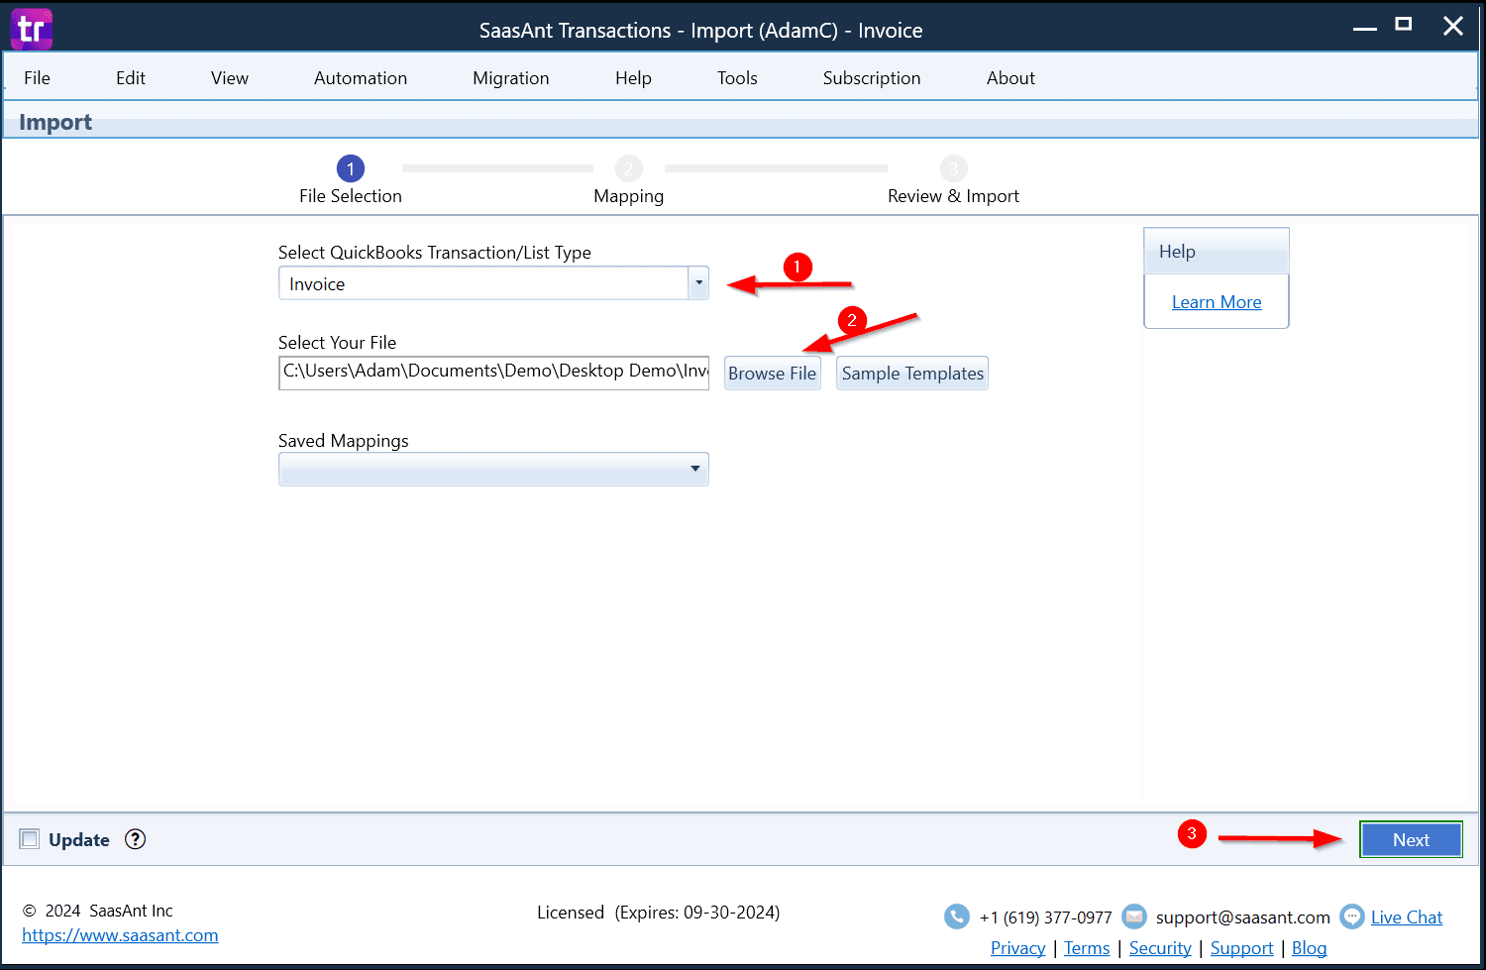Open the About menu
The width and height of the screenshot is (1486, 970).
tap(1010, 78)
